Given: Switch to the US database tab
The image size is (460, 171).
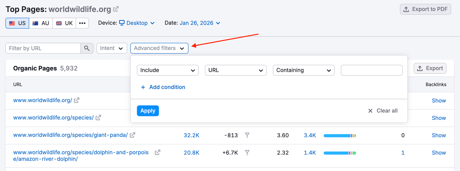Looking at the screenshot, I should point(17,23).
